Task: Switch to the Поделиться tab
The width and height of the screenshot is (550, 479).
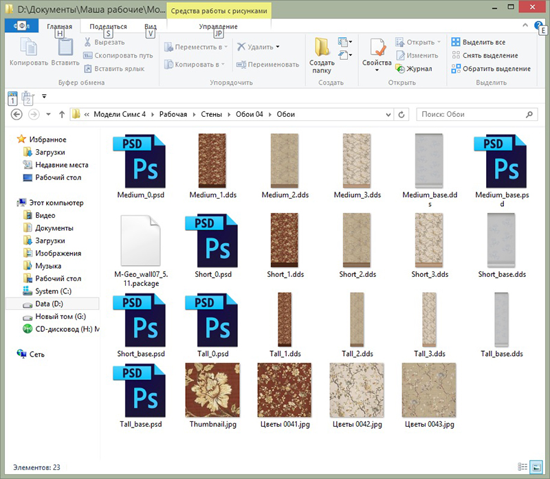Action: [x=108, y=26]
